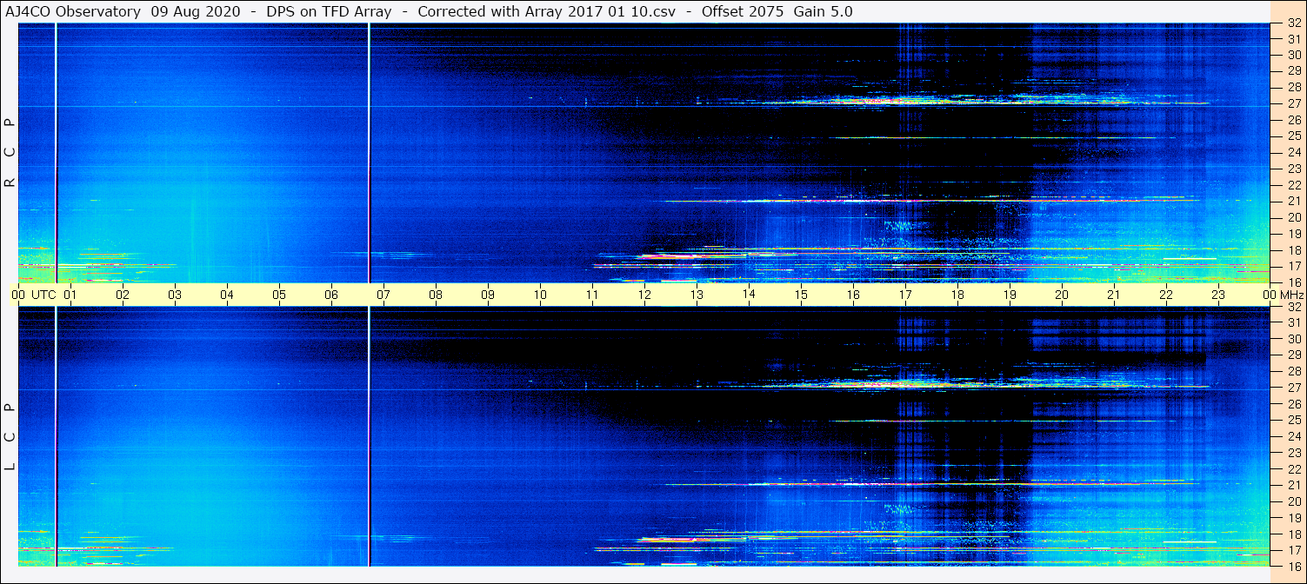The height and width of the screenshot is (584, 1307).
Task: Select the 12 hour tick label
Action: click(x=644, y=295)
